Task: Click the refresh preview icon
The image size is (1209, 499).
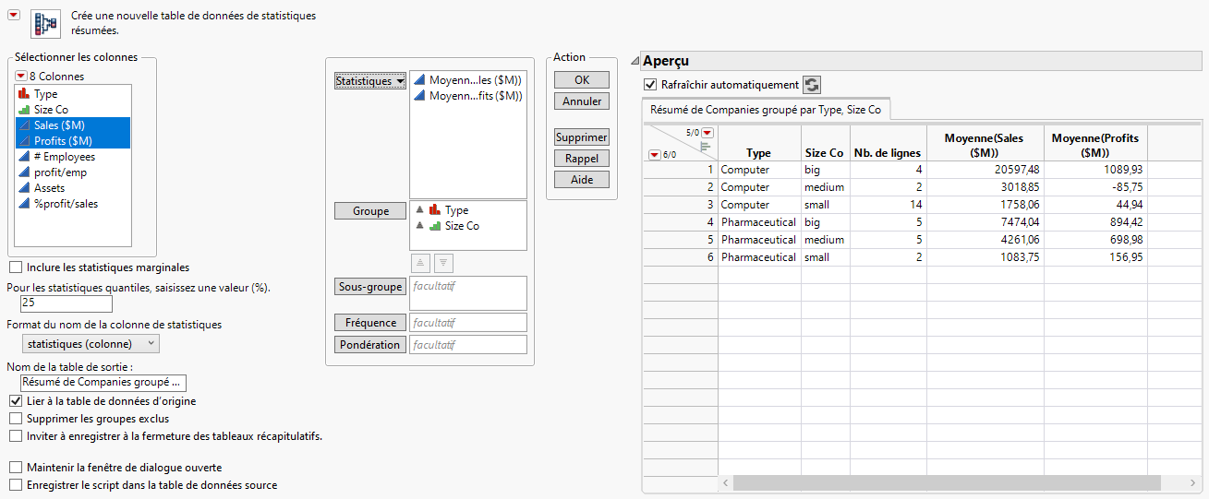Action: (x=812, y=85)
